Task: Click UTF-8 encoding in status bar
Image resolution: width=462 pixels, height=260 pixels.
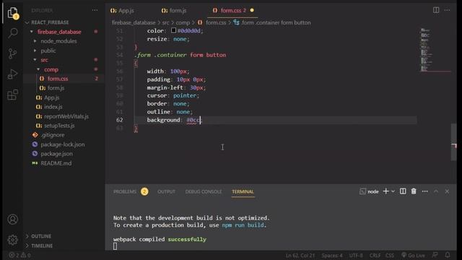Action: tap(356, 255)
